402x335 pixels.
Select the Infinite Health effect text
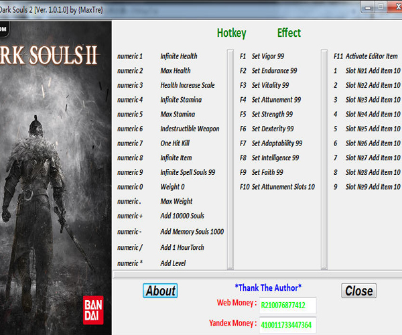point(179,56)
